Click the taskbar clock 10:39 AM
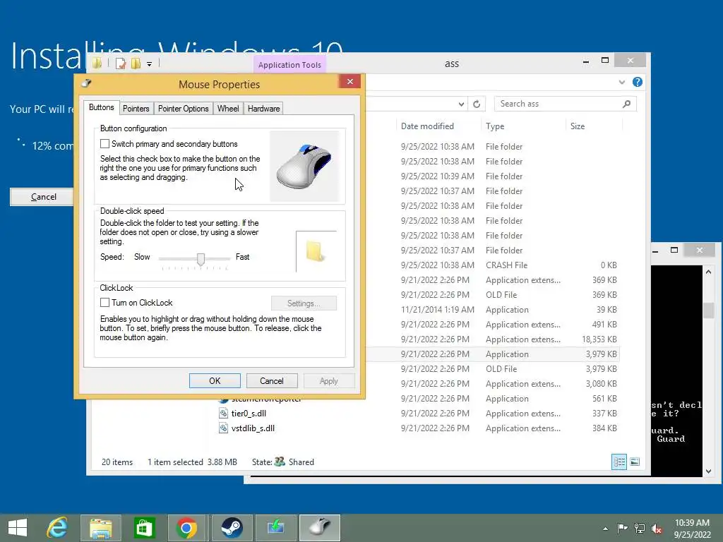Viewport: 723px width, 542px height. (692, 523)
